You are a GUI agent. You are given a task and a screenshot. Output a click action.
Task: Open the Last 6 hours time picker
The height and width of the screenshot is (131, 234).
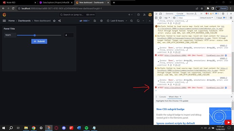pos(117,21)
